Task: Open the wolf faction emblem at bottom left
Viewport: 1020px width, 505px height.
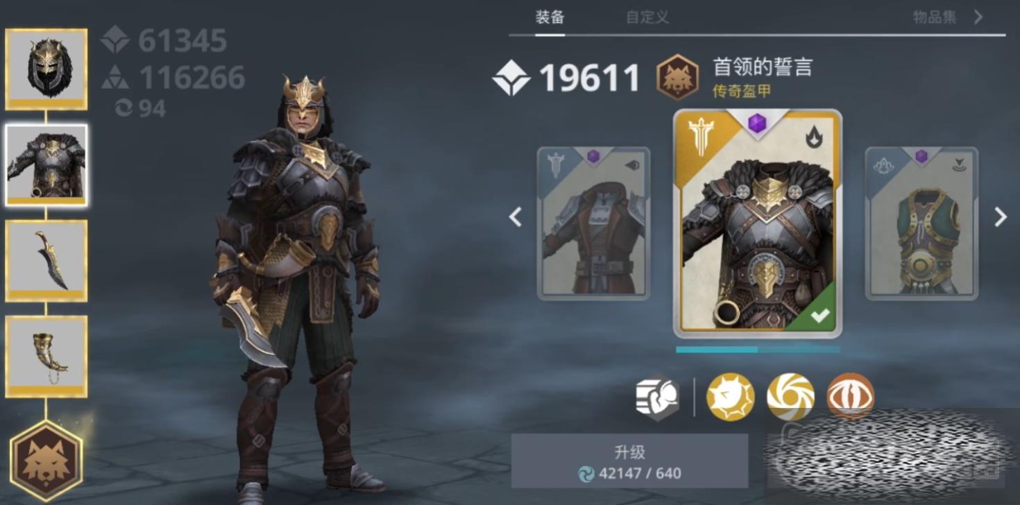Action: [x=46, y=461]
